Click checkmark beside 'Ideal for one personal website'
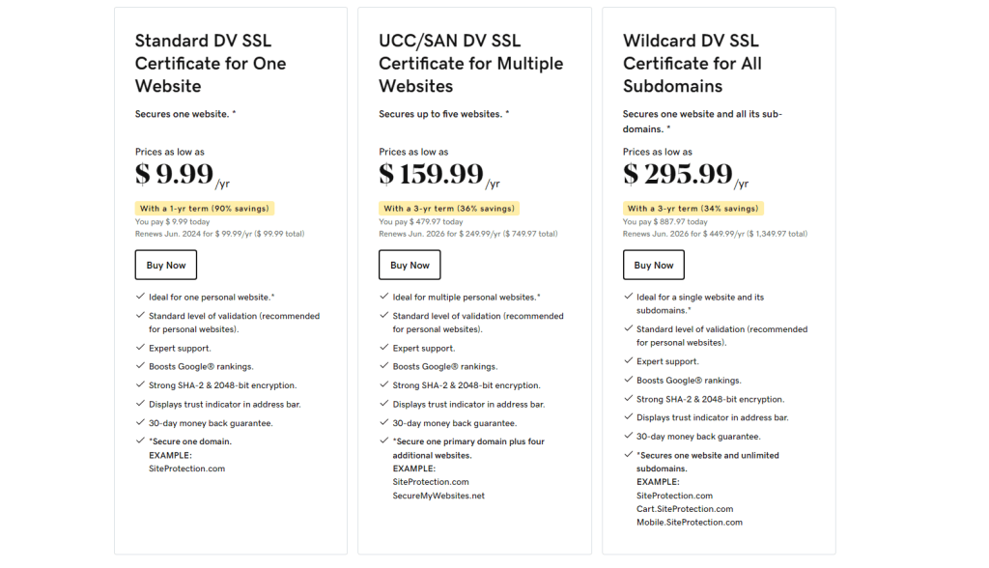Viewport: 989px width, 568px height. (140, 296)
